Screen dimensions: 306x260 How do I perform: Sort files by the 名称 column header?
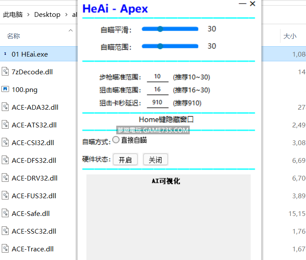(x=13, y=36)
